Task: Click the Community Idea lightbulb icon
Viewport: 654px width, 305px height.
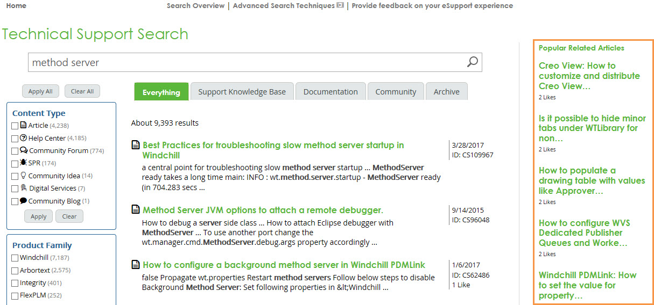Action: (x=23, y=175)
